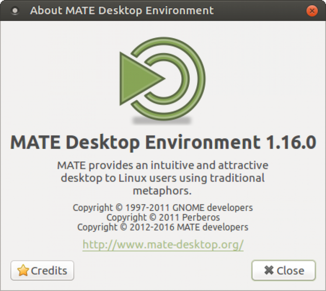Click the Close button with X icon
Image resolution: width=326 pixels, height=291 pixels.
coord(283,270)
